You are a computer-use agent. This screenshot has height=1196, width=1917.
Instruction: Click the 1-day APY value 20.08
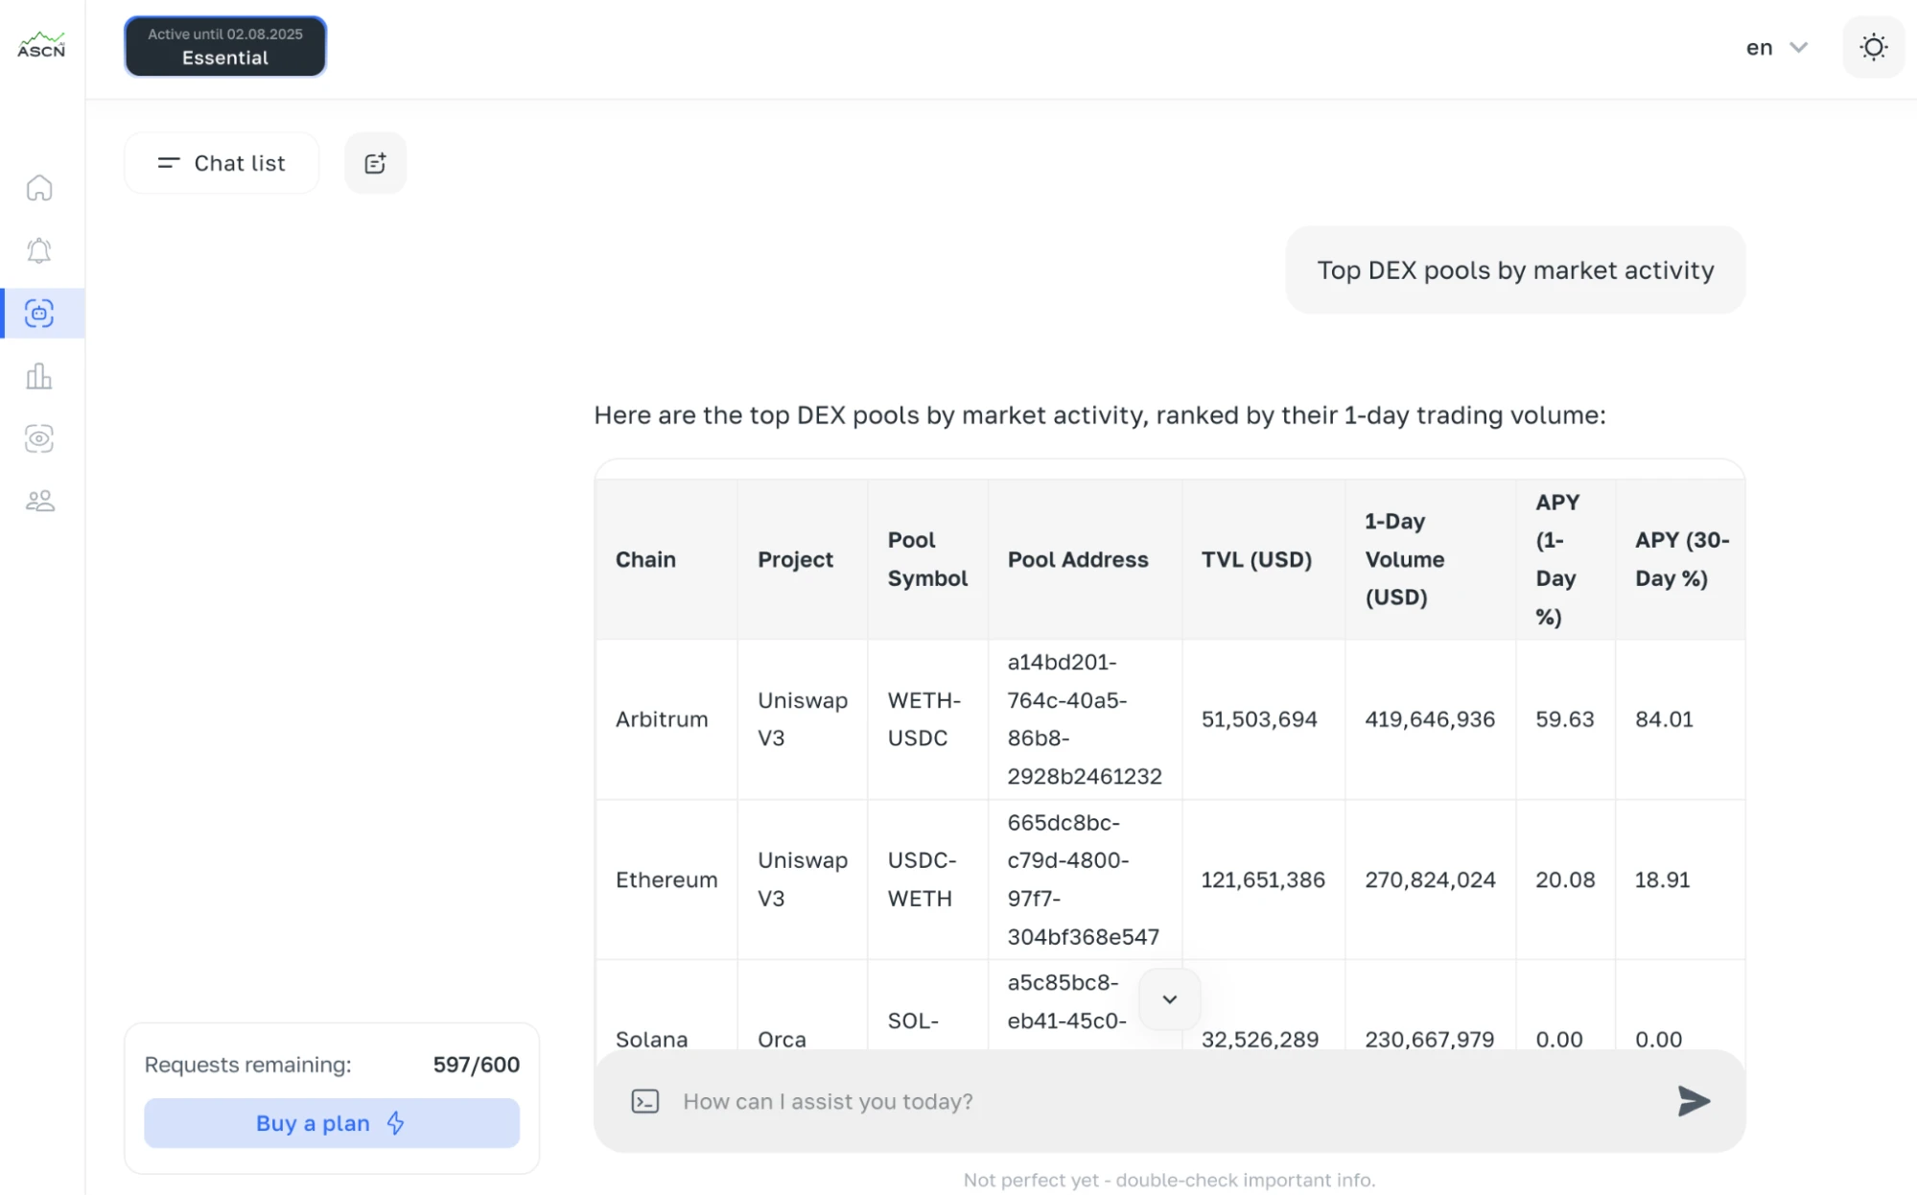[1565, 879]
